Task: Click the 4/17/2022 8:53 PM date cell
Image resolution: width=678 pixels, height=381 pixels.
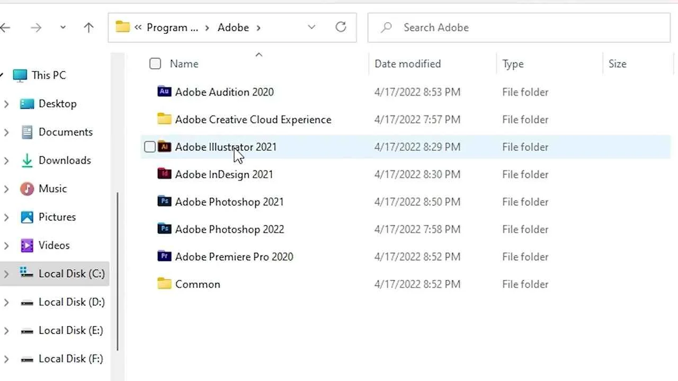Action: coord(417,92)
